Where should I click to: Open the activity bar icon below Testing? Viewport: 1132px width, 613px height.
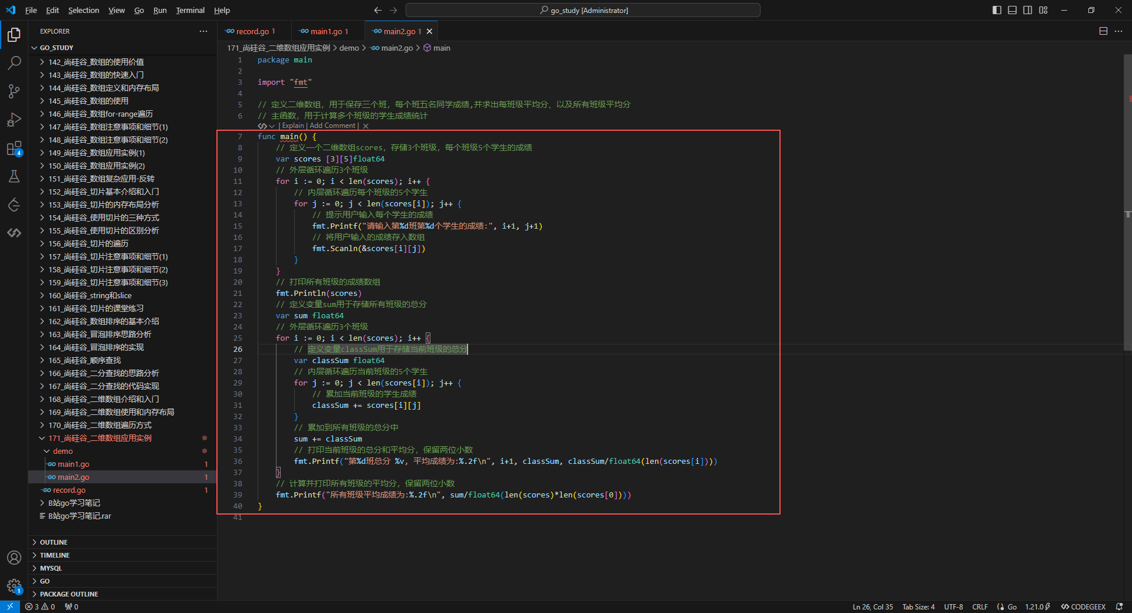(x=14, y=205)
